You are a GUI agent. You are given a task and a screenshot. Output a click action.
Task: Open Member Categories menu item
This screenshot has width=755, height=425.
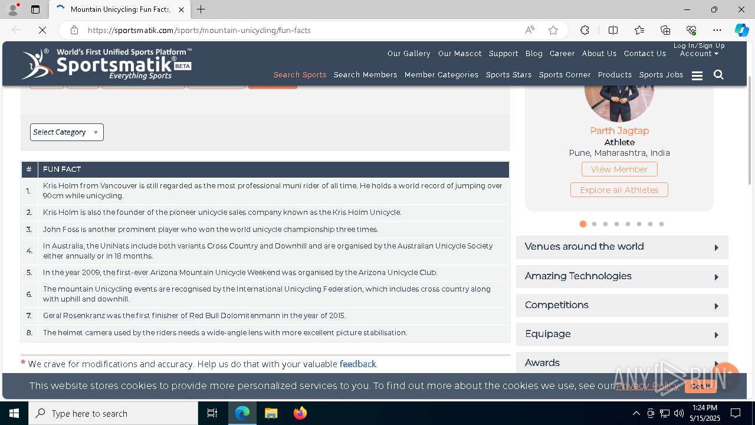coord(441,75)
